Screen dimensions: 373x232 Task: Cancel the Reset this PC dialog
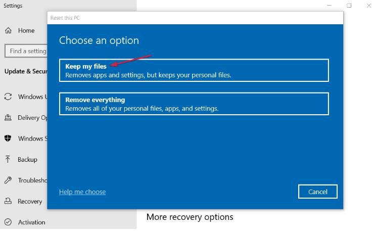(317, 192)
